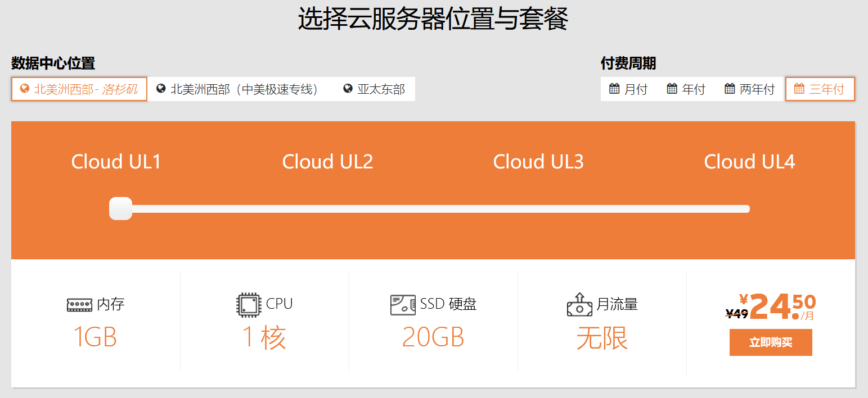Click the memory chip icon beside 内存

click(79, 305)
